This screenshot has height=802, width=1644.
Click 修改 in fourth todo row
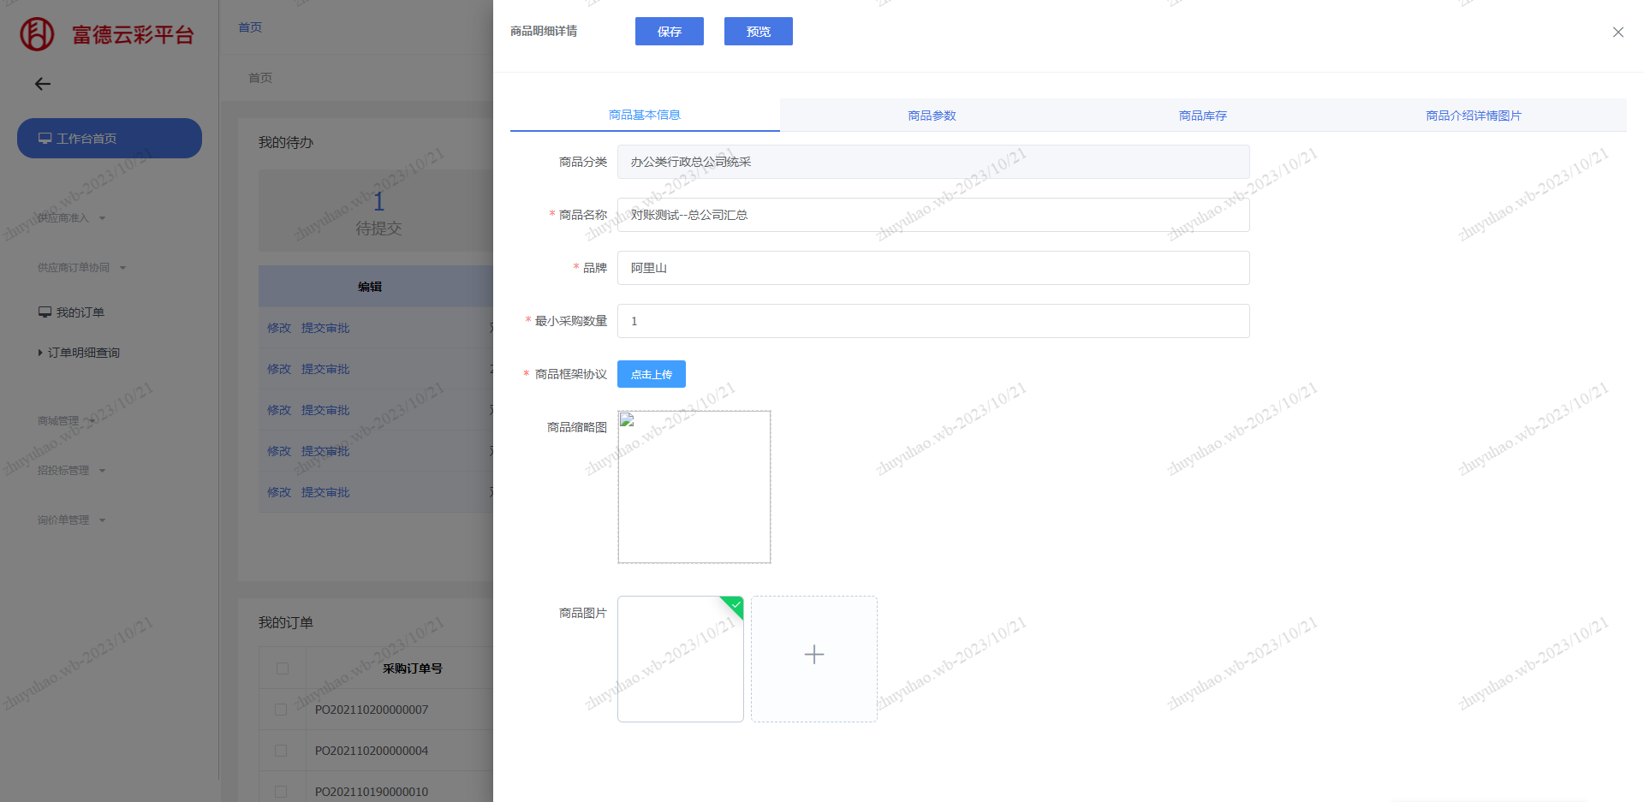(279, 451)
